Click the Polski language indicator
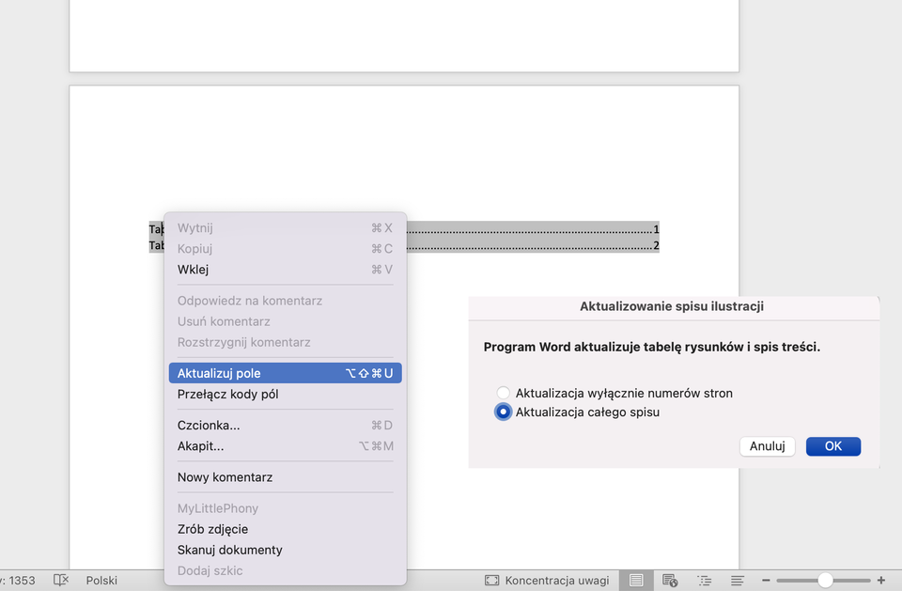Viewport: 902px width, 591px height. click(101, 581)
